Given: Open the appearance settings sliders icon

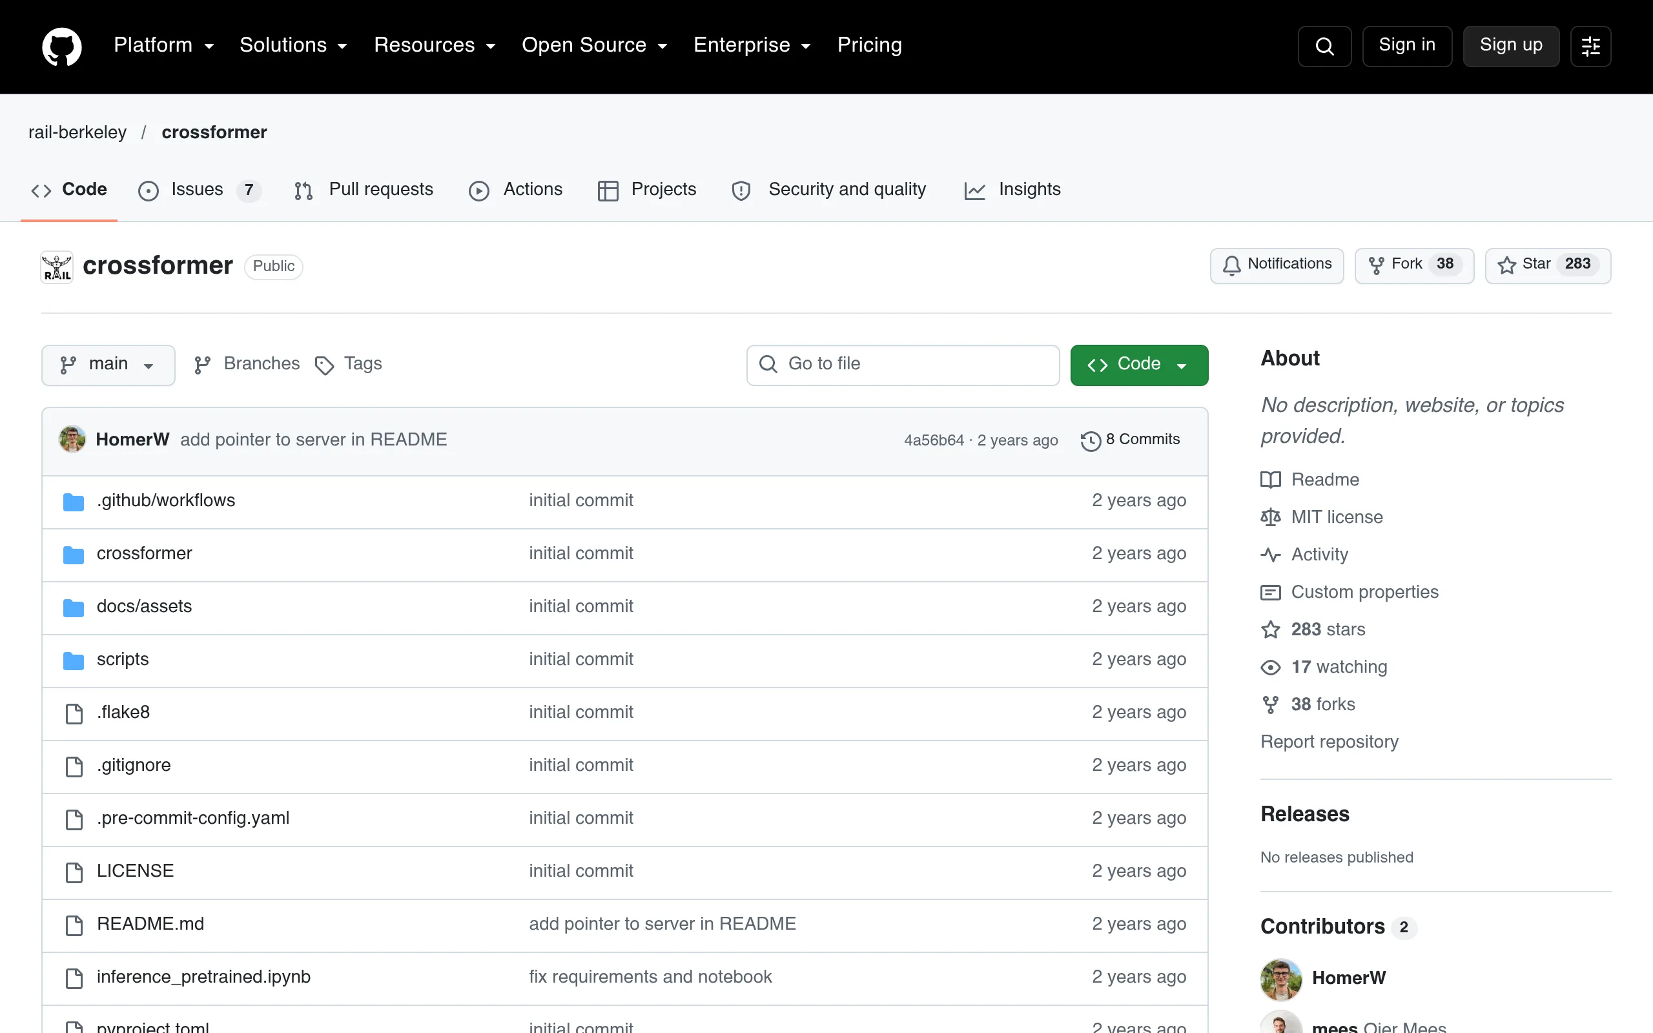Looking at the screenshot, I should click(x=1591, y=46).
